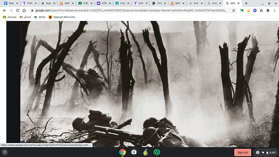The width and height of the screenshot is (279, 157).
Task: Close the '10 M' tab
Action: (165, 3)
